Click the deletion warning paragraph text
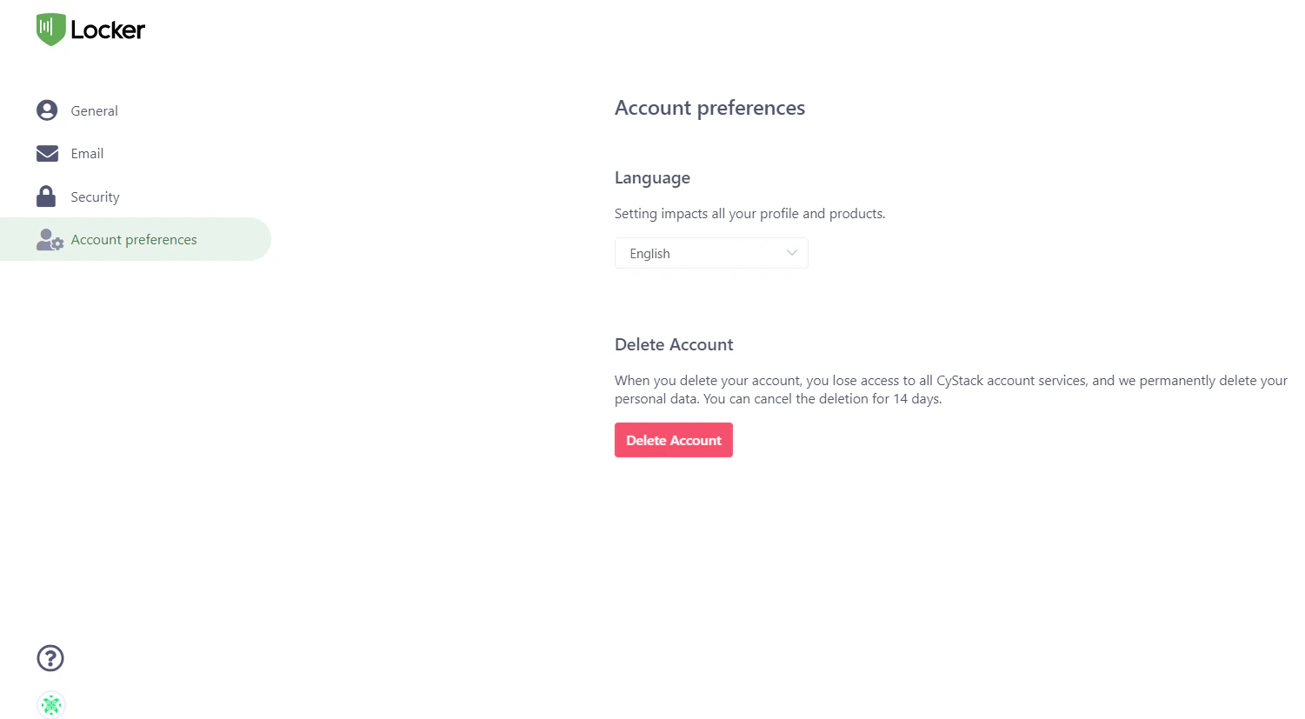 coord(950,389)
